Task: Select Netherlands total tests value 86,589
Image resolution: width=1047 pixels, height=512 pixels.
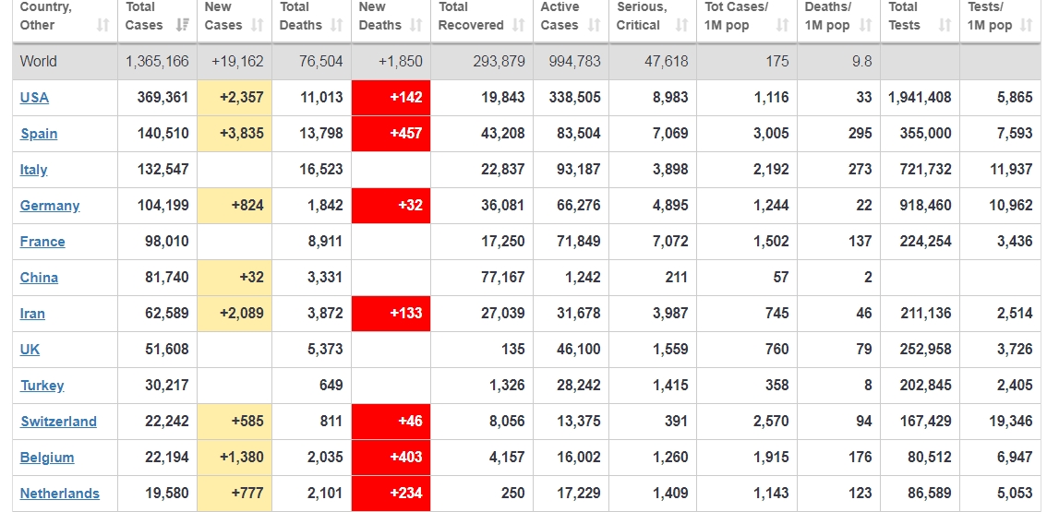Action: point(930,494)
